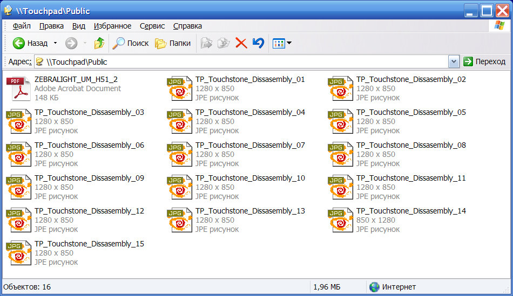Click the Переход go button
This screenshot has width=513, height=296.
tap(484, 61)
